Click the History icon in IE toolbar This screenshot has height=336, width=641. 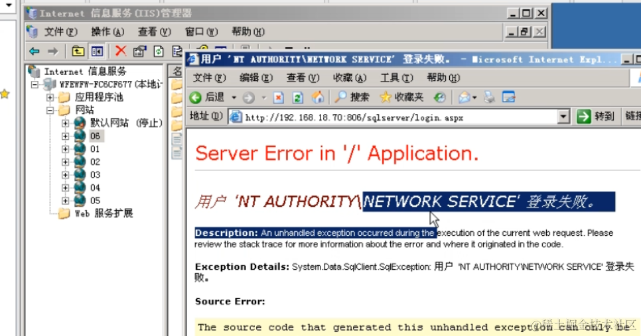click(x=439, y=97)
